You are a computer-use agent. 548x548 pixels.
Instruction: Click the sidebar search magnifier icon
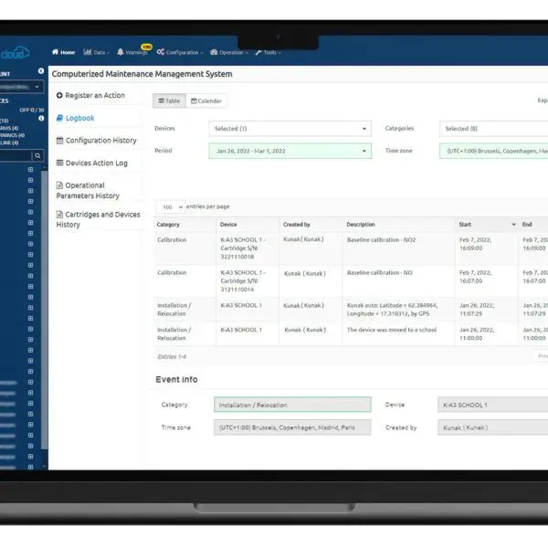[37, 155]
